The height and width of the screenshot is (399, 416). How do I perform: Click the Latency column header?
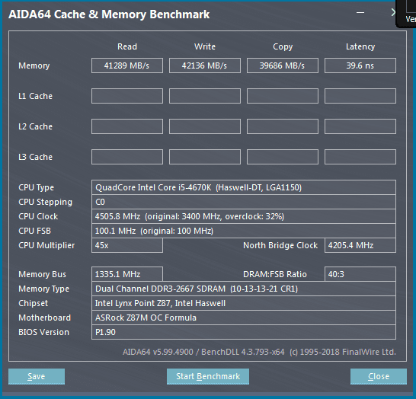tap(360, 47)
